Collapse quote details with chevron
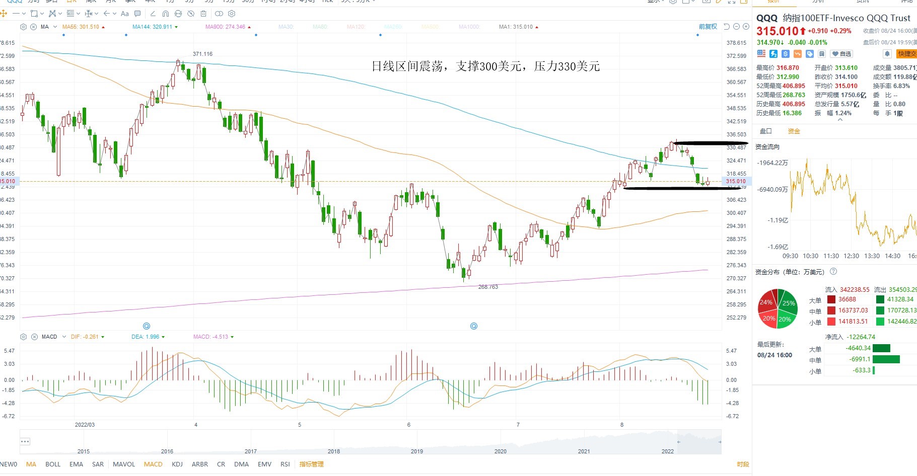This screenshot has width=917, height=476. 839,120
